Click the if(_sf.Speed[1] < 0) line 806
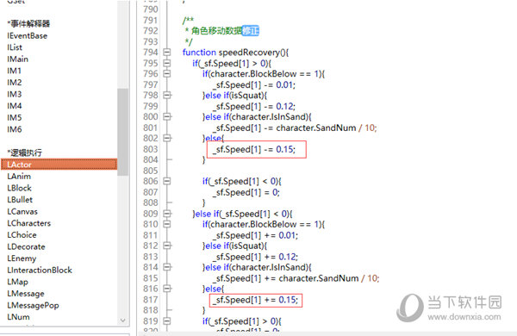This screenshot has height=336, width=517. (x=241, y=181)
